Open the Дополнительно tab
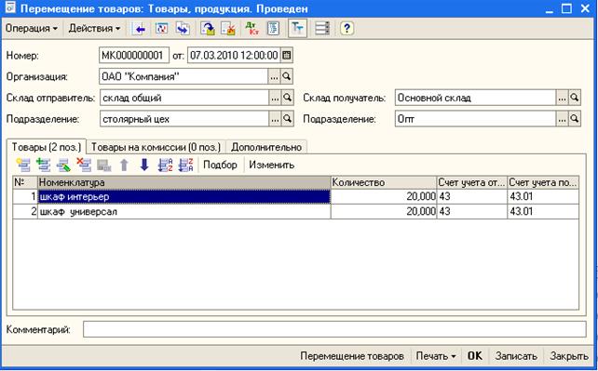Viewport: 598px width, 371px height. tap(266, 147)
